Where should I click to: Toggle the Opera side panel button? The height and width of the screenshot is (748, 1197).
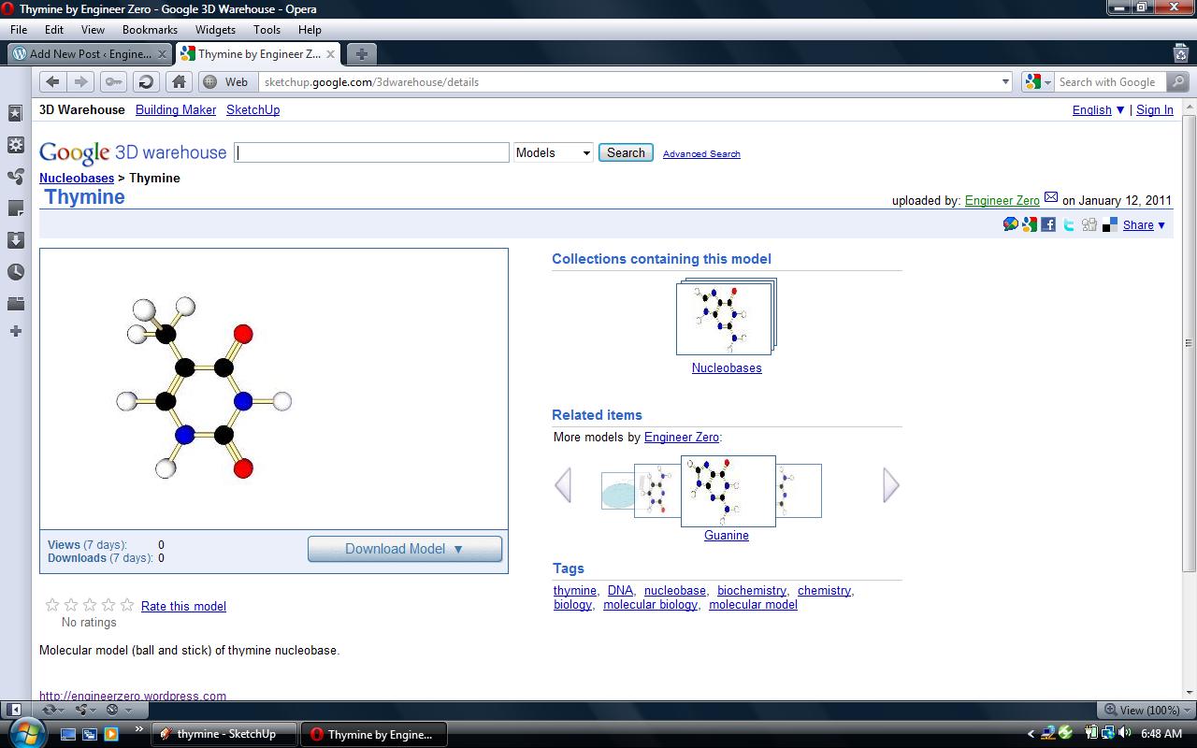(14, 710)
